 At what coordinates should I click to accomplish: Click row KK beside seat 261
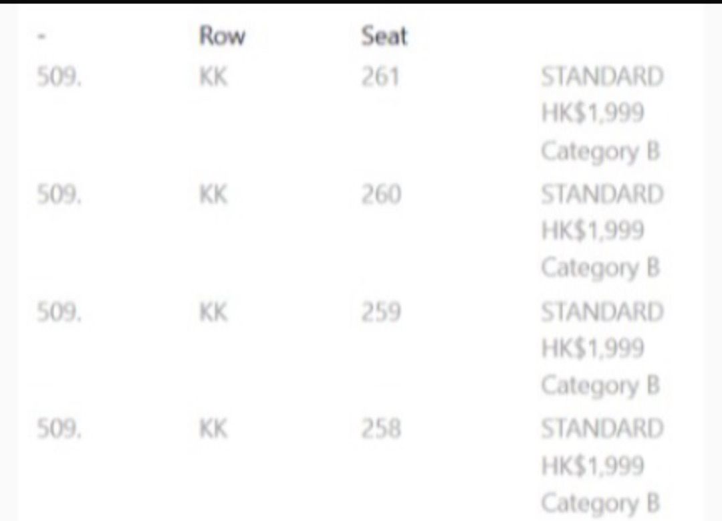[213, 78]
